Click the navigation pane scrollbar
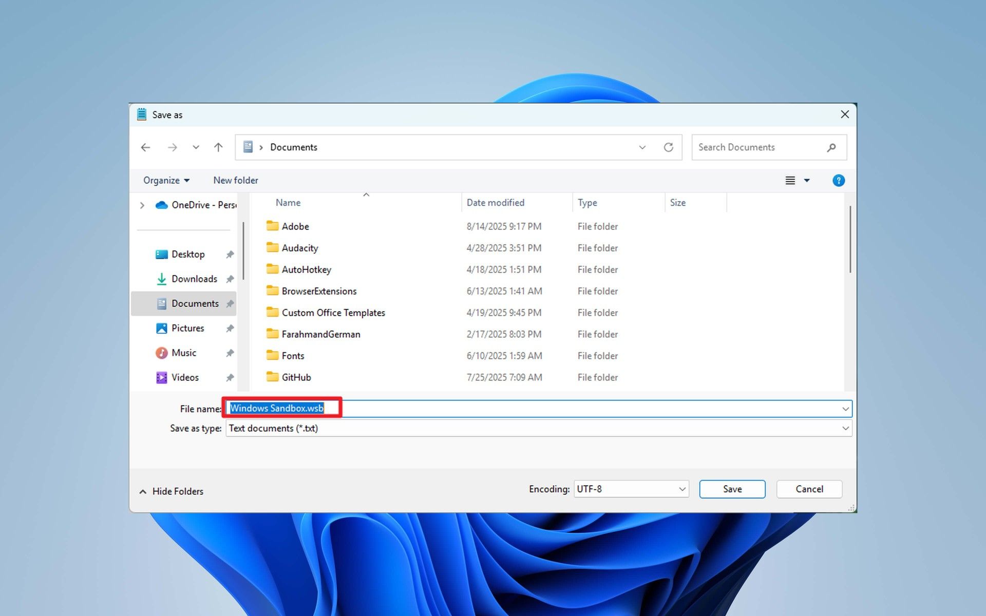 (243, 251)
